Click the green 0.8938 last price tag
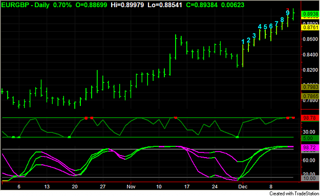 pyautogui.click(x=310, y=14)
